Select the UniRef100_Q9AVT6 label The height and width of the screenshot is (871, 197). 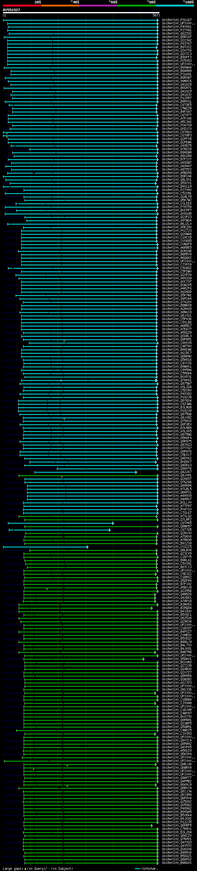[177, 469]
